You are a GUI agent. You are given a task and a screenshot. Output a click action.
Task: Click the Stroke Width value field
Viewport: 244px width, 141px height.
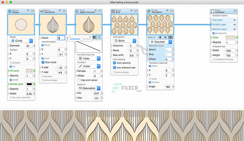point(29,94)
